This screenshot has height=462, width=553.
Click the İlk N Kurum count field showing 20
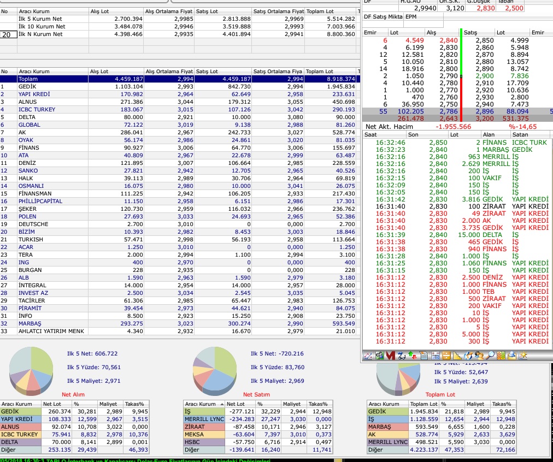pos(8,34)
